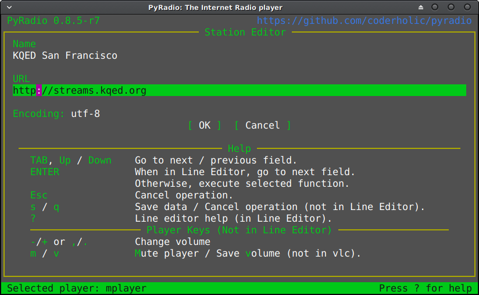Click the PyRadio 0.8.5-r7 version text
This screenshot has width=479, height=295.
tap(53, 21)
